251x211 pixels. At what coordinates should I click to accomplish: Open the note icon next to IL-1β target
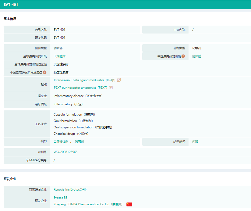pyautogui.click(x=119, y=80)
